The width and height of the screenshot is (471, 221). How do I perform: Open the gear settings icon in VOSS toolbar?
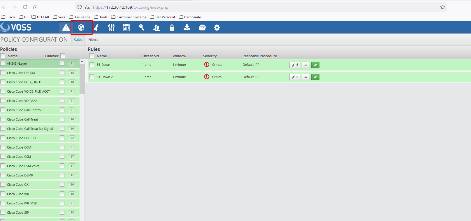[x=217, y=28]
